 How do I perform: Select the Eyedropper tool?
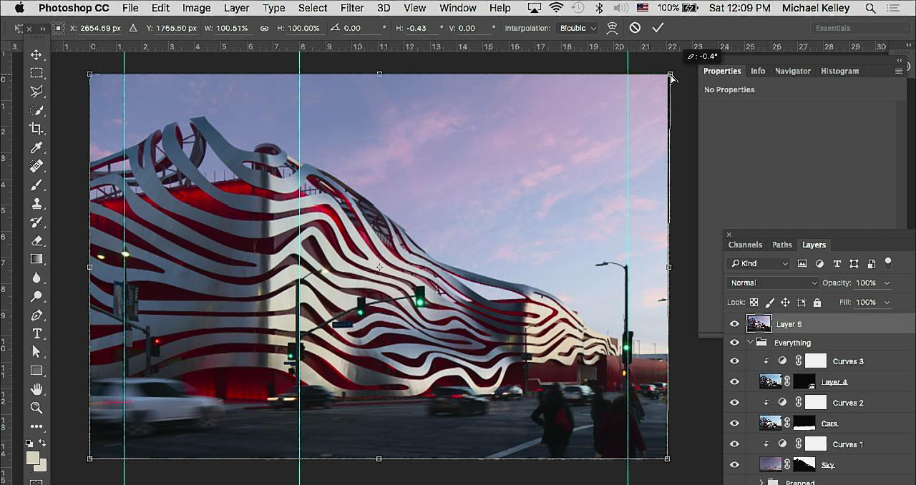pos(36,148)
